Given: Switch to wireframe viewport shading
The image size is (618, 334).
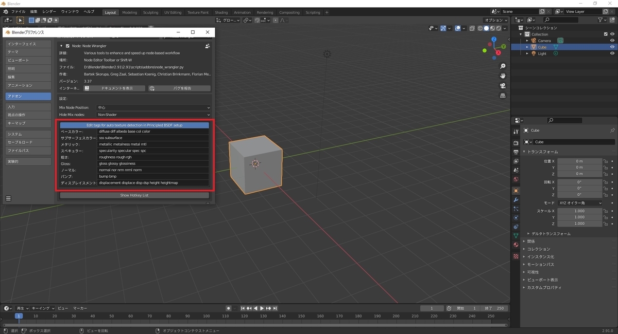Looking at the screenshot, I should pos(480,28).
